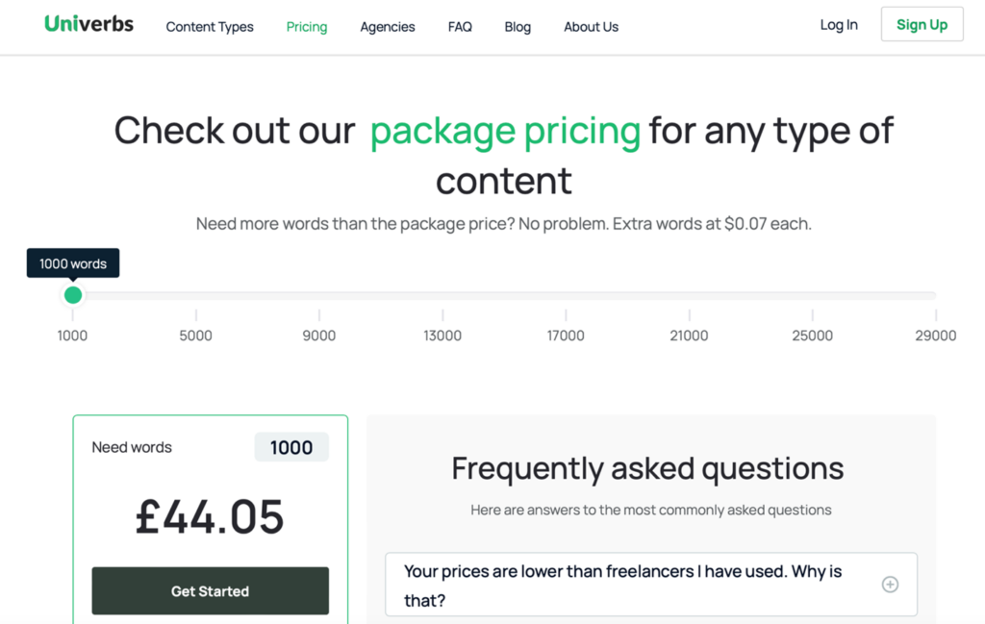Image resolution: width=985 pixels, height=624 pixels.
Task: Click the plus icon on the FAQ item
Action: click(x=890, y=585)
